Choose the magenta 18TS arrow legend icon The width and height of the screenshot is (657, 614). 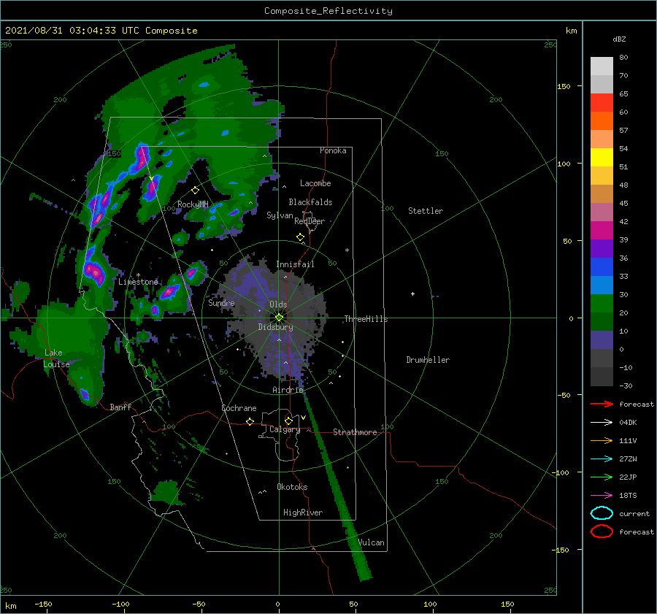click(602, 496)
